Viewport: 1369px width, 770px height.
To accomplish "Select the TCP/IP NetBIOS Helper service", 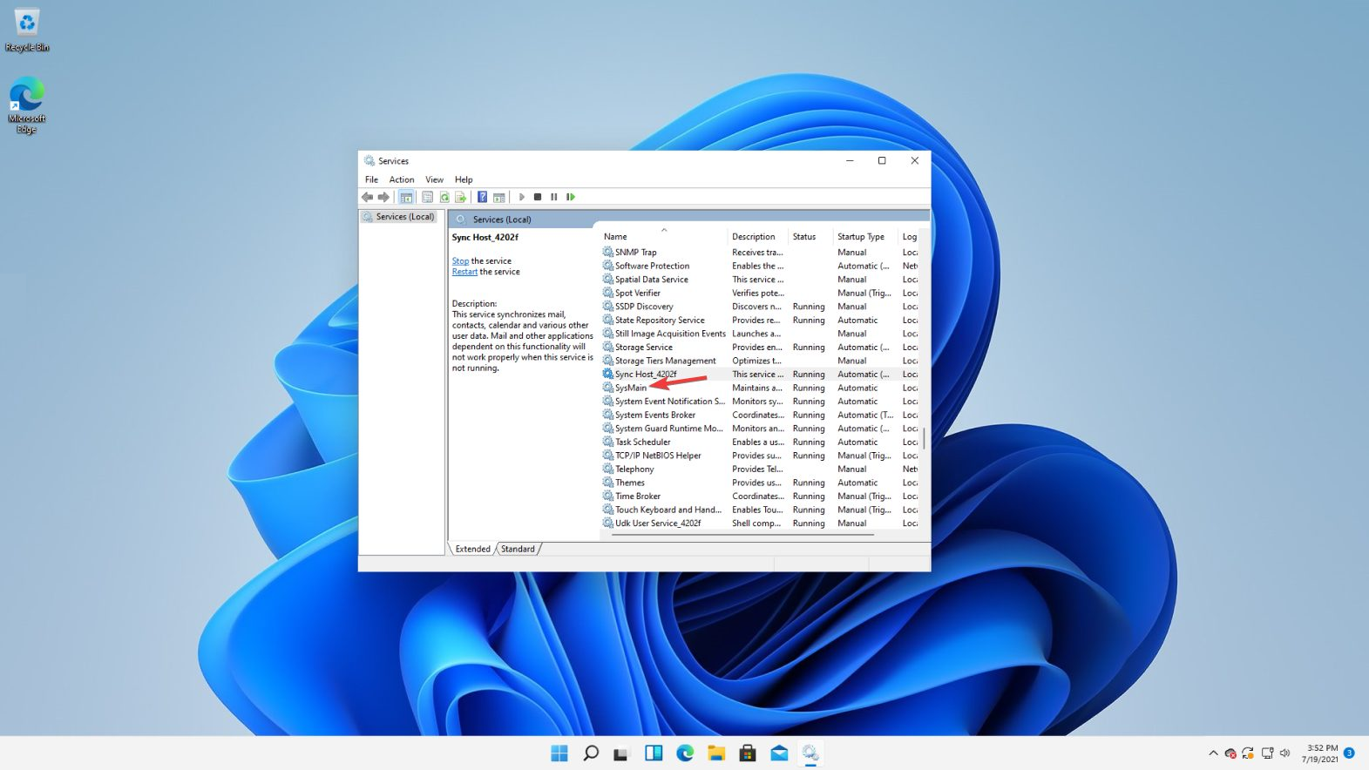I will pos(759,456).
